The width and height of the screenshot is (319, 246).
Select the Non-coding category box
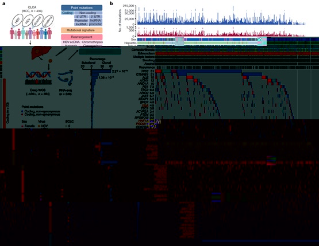point(88,13)
